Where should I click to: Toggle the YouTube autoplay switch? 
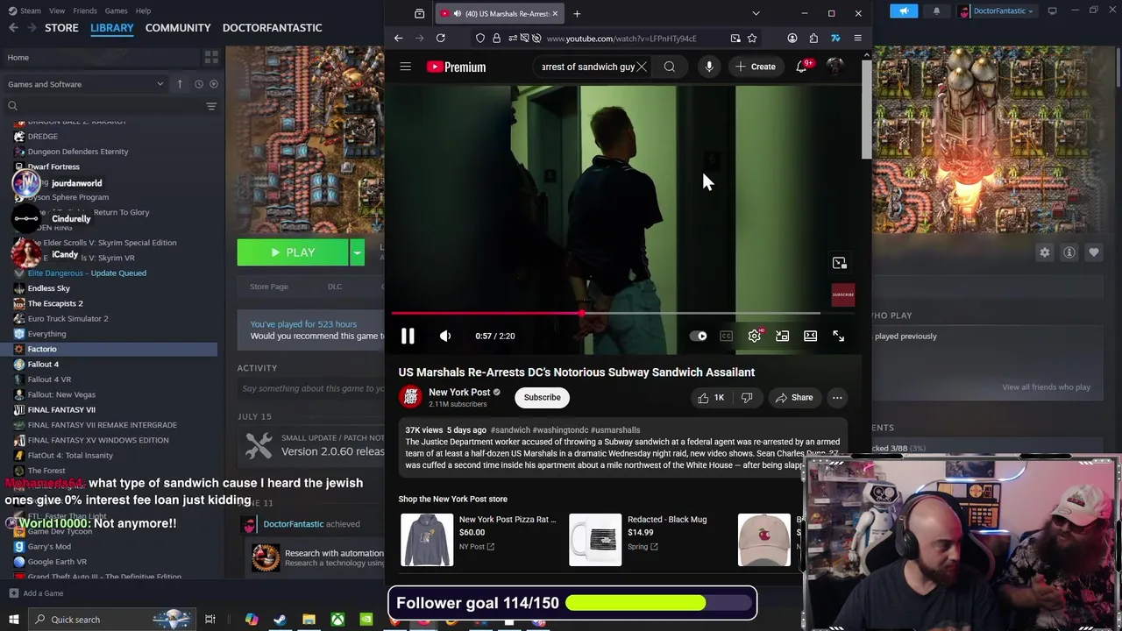pos(699,336)
